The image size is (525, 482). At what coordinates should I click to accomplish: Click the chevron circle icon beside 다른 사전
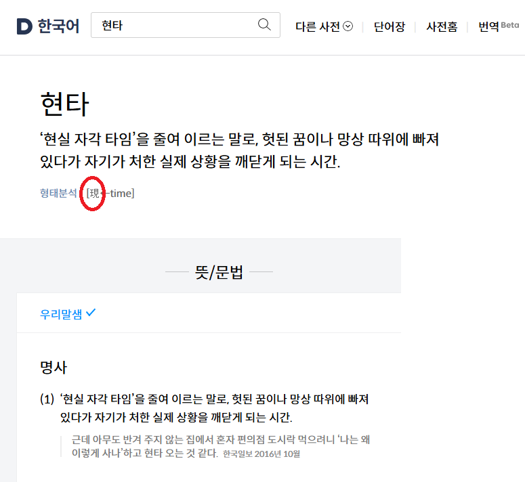tap(348, 26)
